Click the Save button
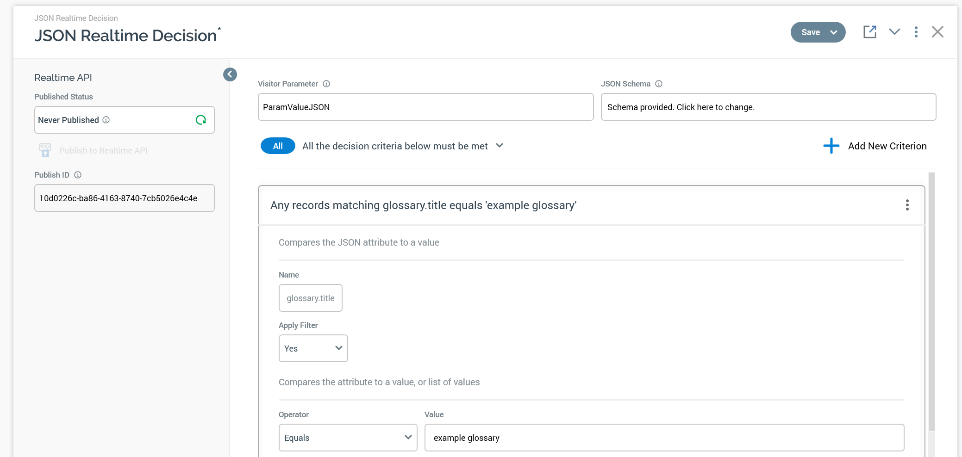This screenshot has height=457, width=962. click(x=811, y=32)
